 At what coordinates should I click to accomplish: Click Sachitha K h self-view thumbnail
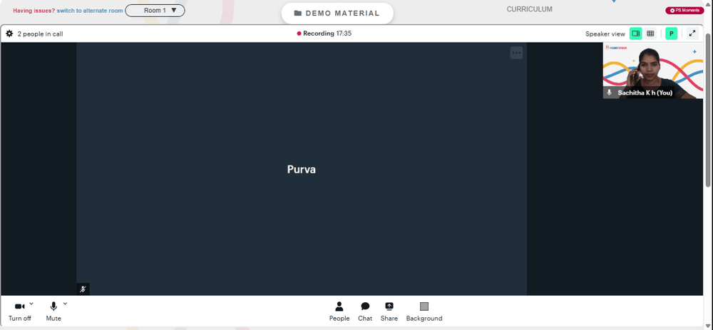coord(652,71)
